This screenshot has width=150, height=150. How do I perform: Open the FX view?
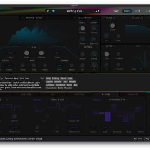point(138,11)
